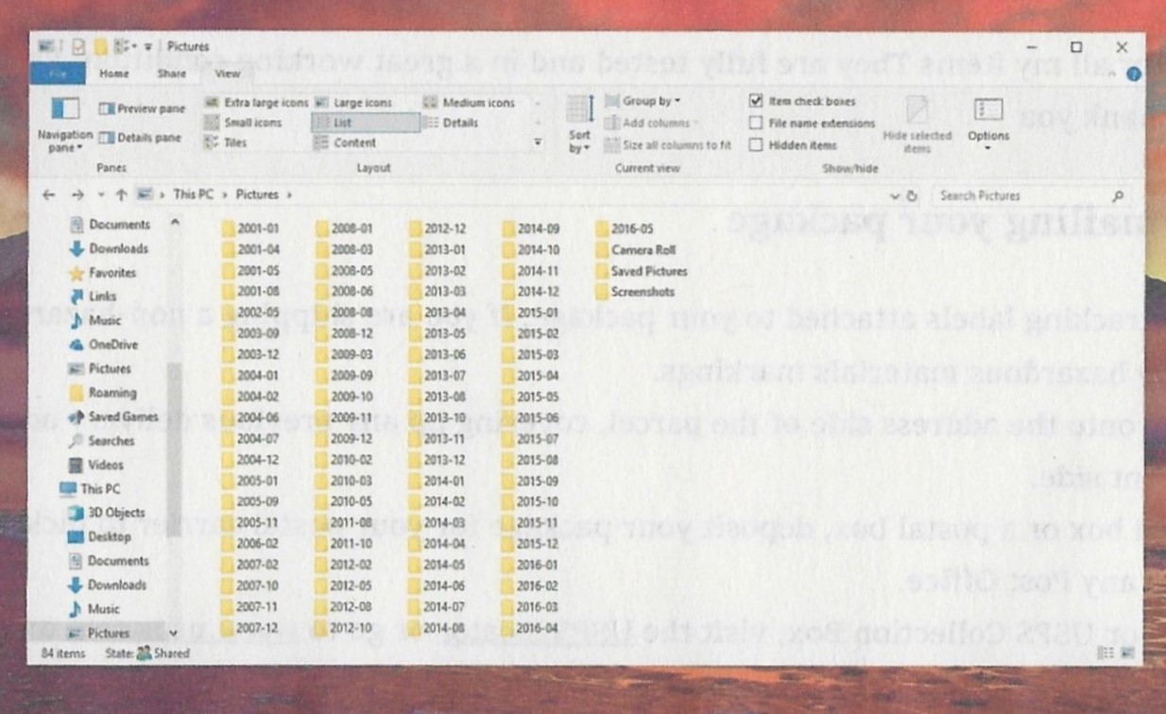Select the 2001-01 folder
The width and height of the screenshot is (1166, 714).
click(x=249, y=229)
